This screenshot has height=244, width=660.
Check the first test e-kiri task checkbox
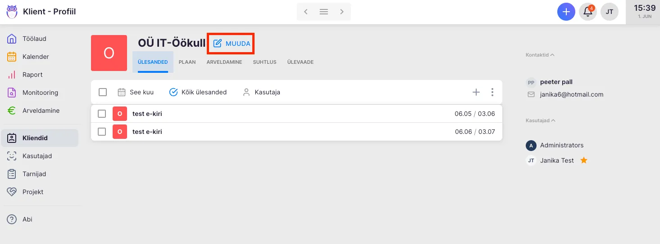(102, 114)
